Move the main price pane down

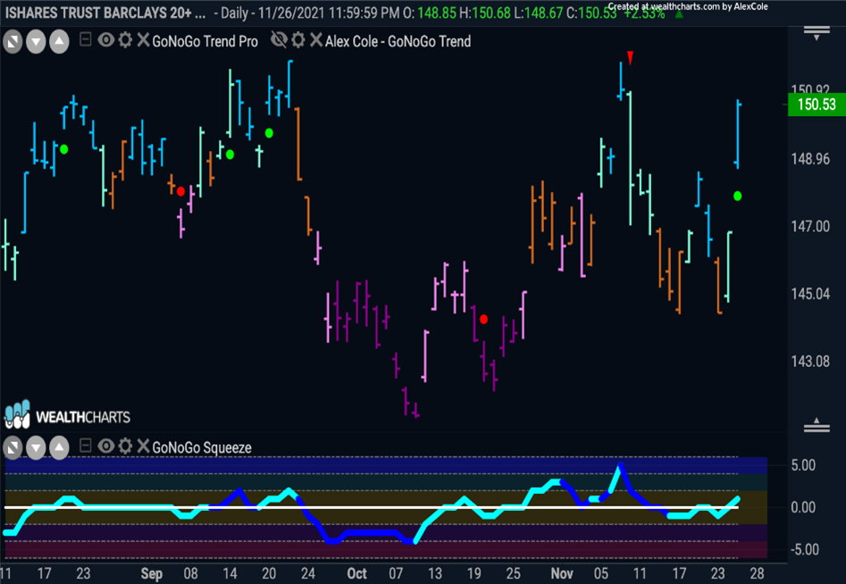coord(36,42)
